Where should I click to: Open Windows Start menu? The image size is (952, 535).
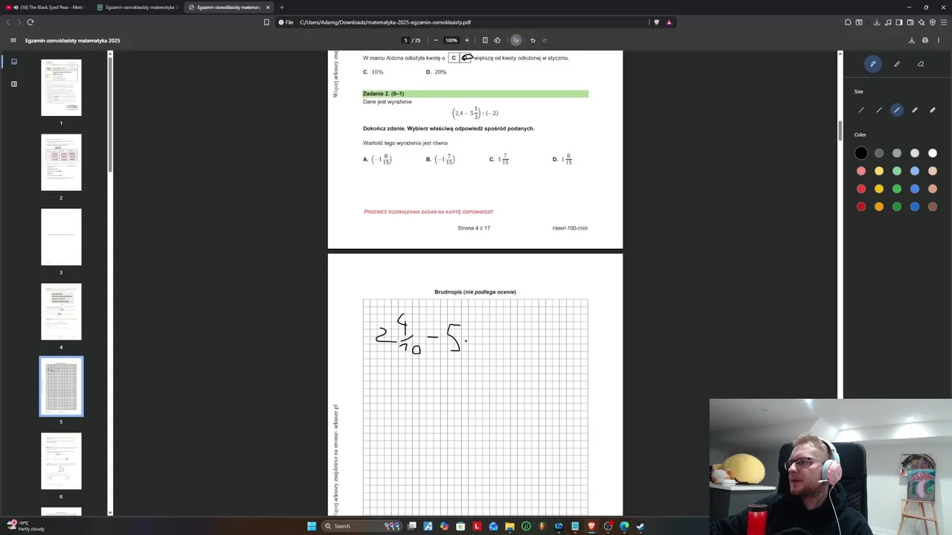(312, 526)
